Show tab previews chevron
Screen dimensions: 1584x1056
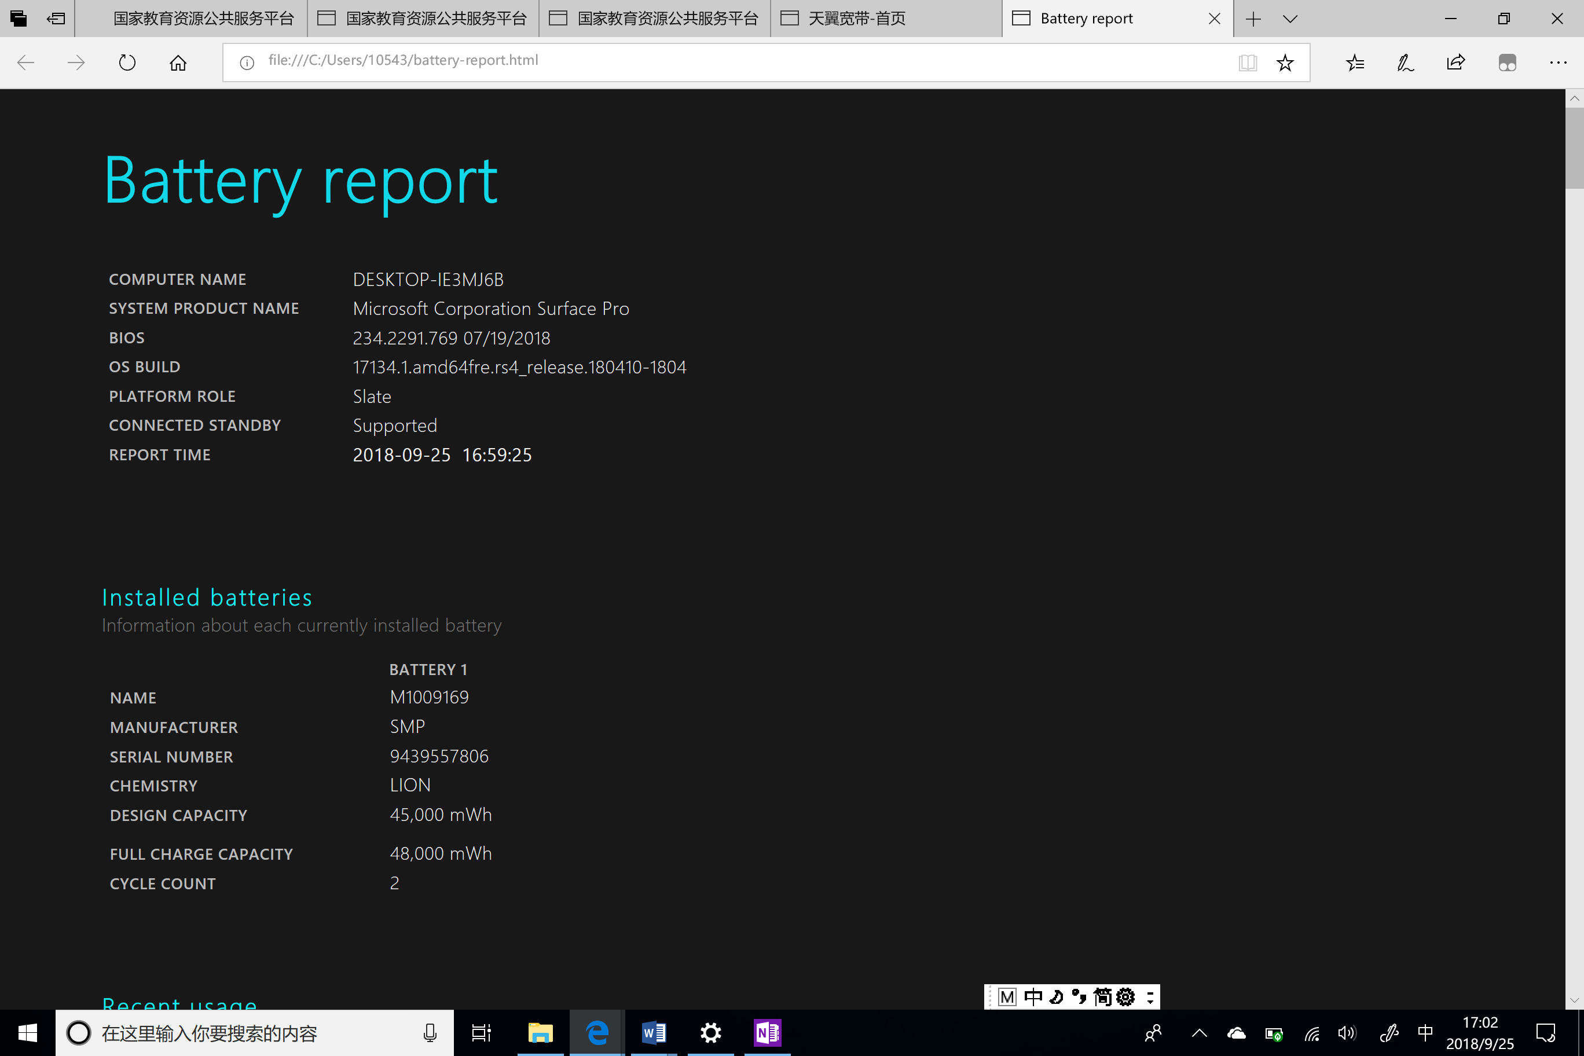[x=1290, y=19]
